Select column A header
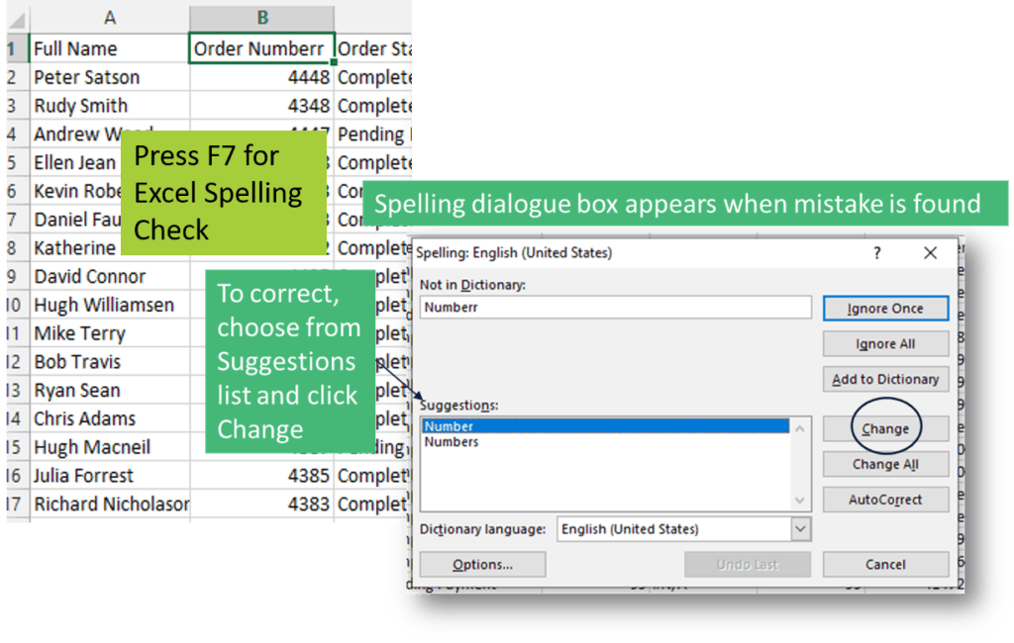Image resolution: width=1014 pixels, height=643 pixels. pyautogui.click(x=110, y=18)
